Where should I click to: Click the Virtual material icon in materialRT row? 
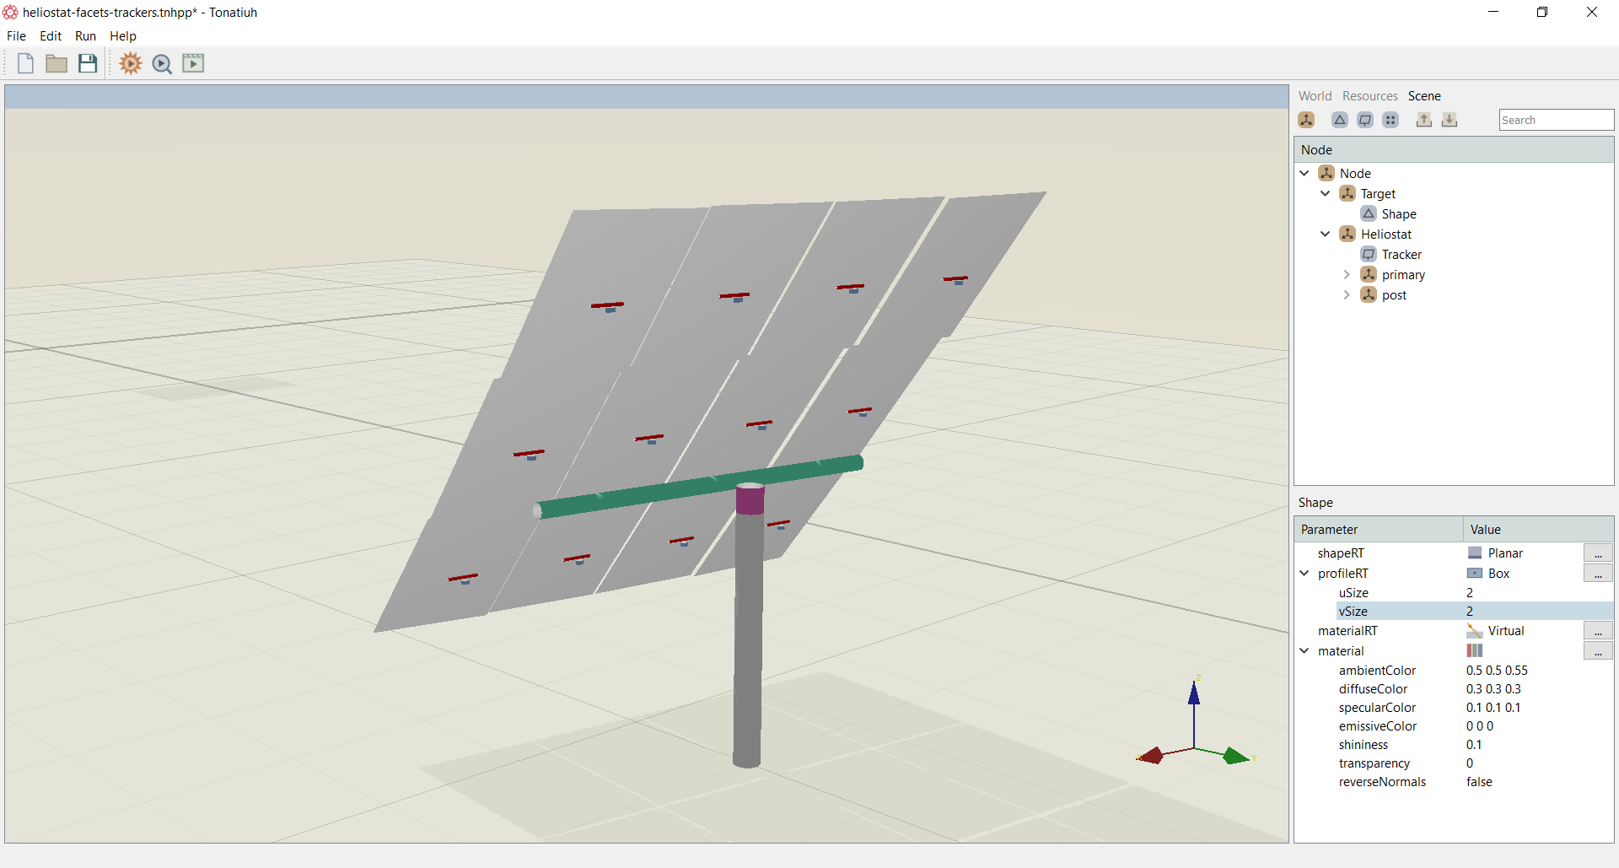1475,631
